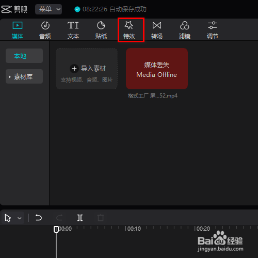The height and width of the screenshot is (258, 258).
Task: Open the 滤镜 filters tab
Action: pyautogui.click(x=185, y=30)
